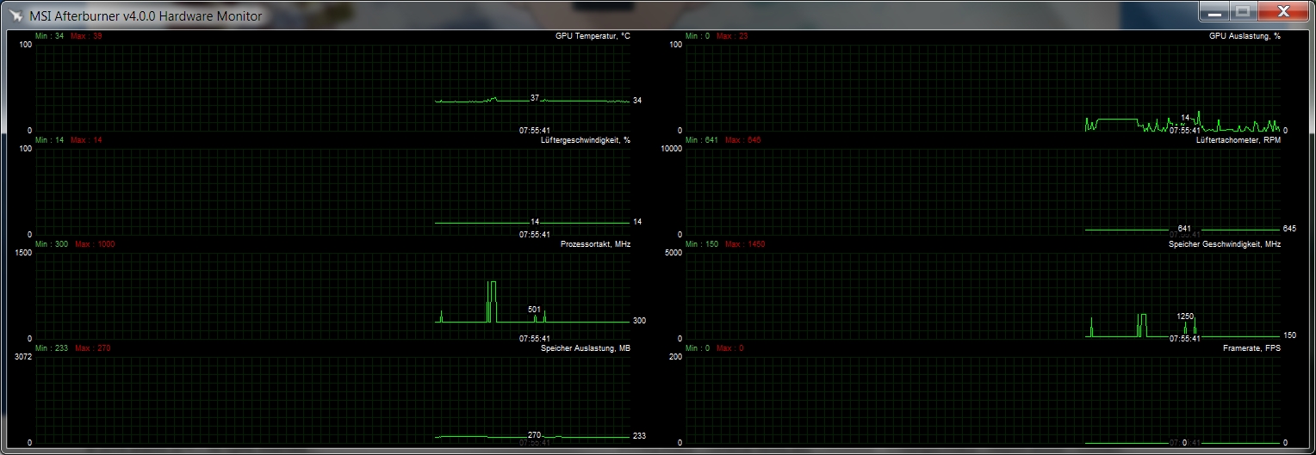1316x455 pixels.
Task: Click the 200 axis label of Framerate
Action: (x=675, y=356)
